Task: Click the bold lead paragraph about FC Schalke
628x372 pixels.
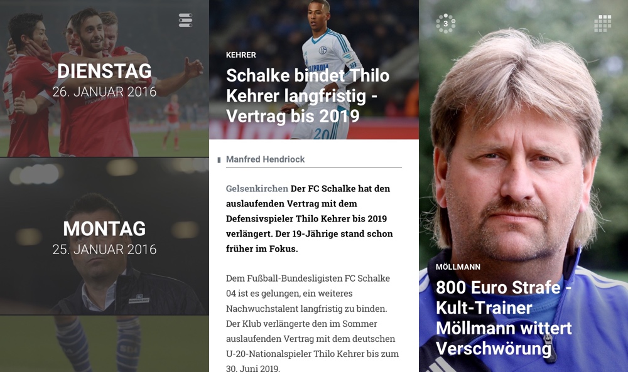Action: coord(309,218)
